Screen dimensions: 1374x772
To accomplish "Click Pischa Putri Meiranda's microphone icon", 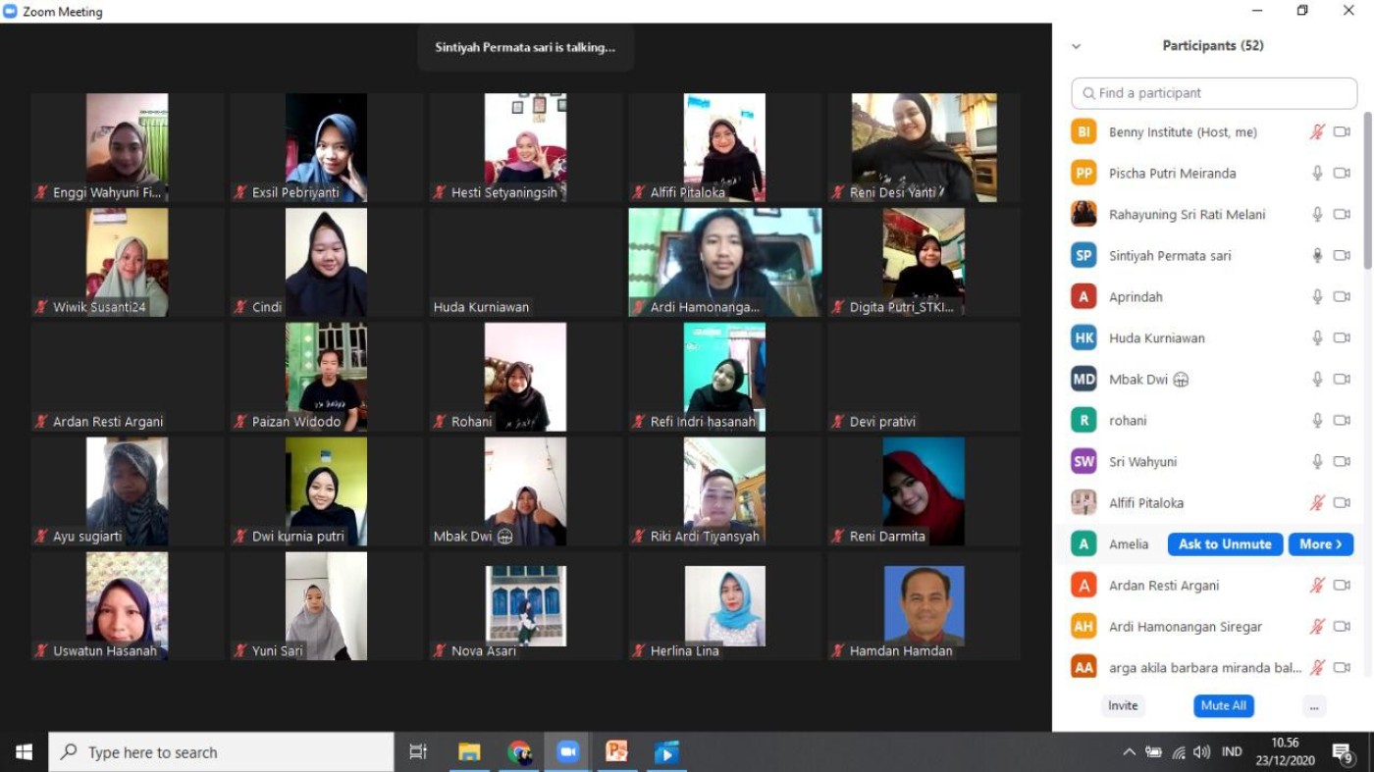I will click(x=1318, y=174).
